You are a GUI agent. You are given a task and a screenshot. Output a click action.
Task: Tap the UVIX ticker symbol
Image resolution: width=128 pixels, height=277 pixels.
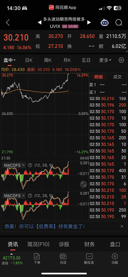pyautogui.click(x=55, y=27)
